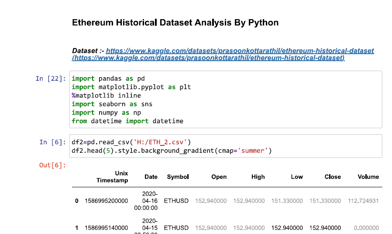Select timestamp cell 1586995200000

106,201
